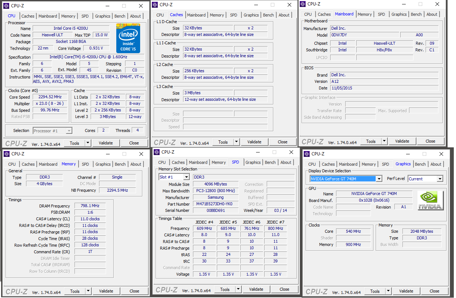The image size is (456, 298).
Task: Click the Core Speed value "2294.52 MHz"
Action: point(50,97)
